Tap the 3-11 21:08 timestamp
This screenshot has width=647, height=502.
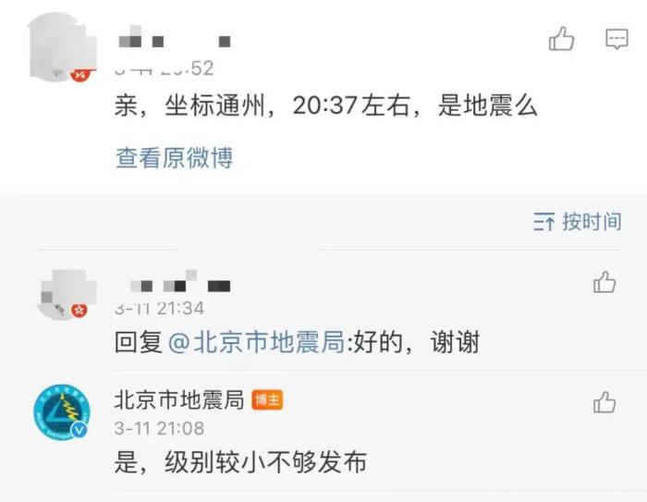(159, 428)
